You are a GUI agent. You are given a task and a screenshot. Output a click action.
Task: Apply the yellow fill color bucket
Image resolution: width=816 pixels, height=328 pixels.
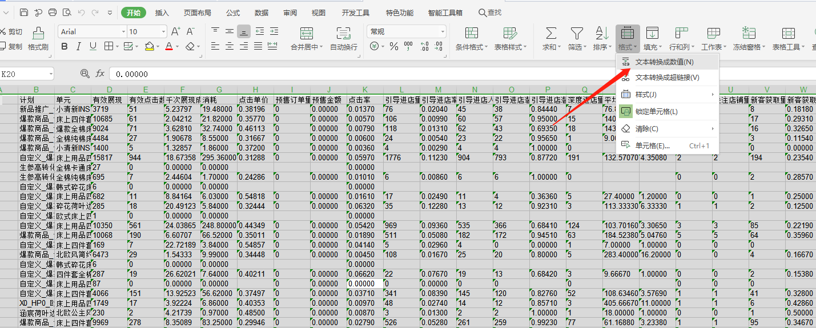point(149,47)
